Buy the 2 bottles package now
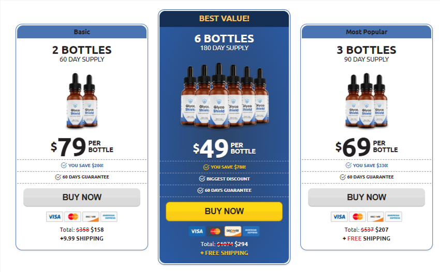The height and width of the screenshot is (272, 440). pos(82,198)
